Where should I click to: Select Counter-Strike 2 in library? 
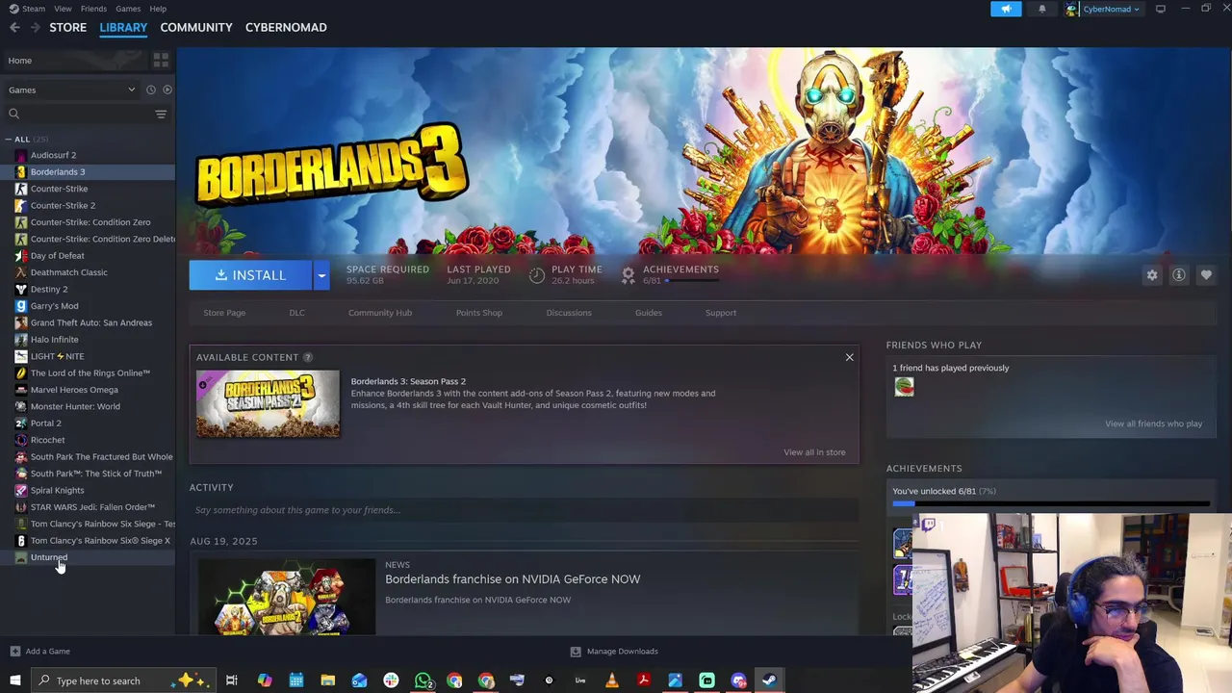tap(63, 205)
